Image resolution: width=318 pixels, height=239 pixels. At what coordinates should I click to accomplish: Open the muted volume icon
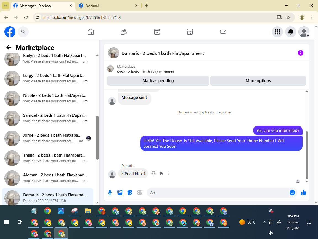[x=271, y=233]
